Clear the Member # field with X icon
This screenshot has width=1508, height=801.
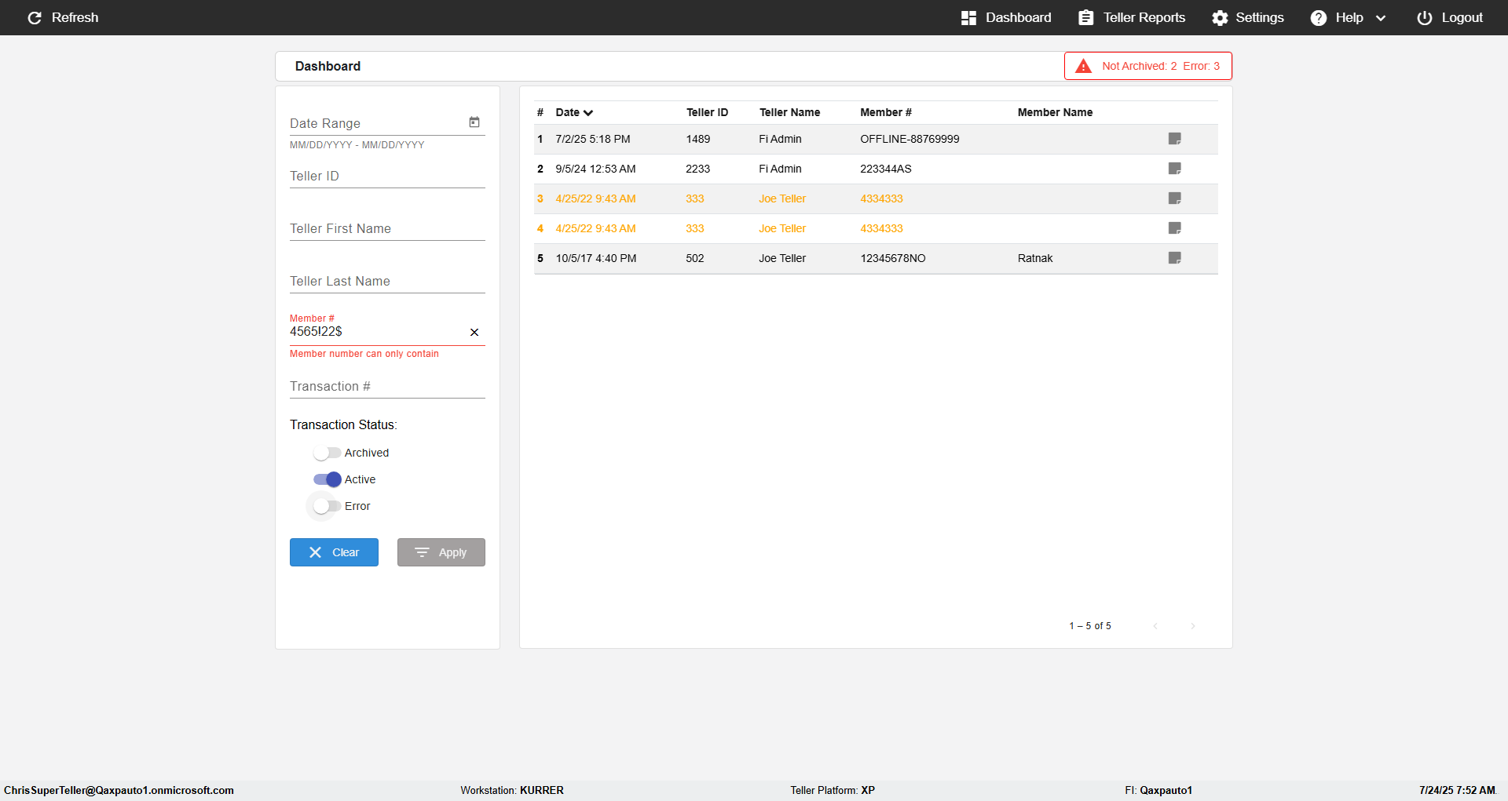click(x=474, y=333)
